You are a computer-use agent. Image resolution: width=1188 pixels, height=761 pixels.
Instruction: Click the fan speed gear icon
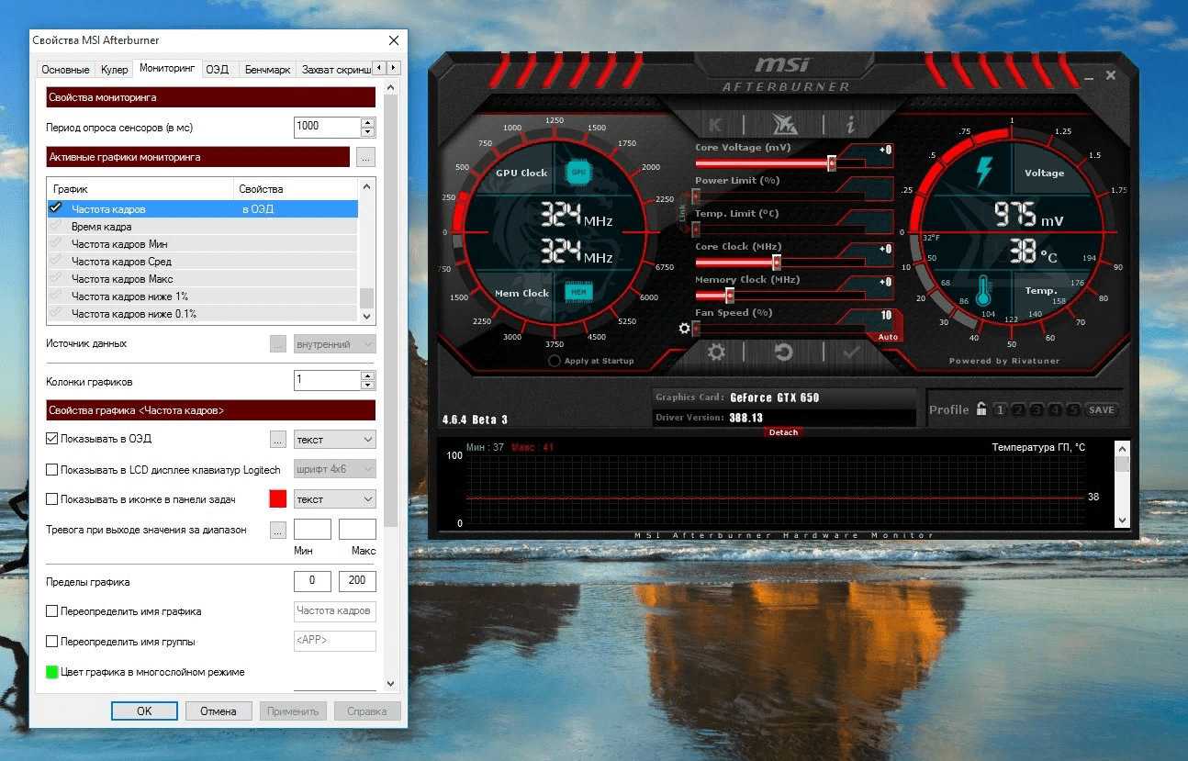[x=684, y=328]
